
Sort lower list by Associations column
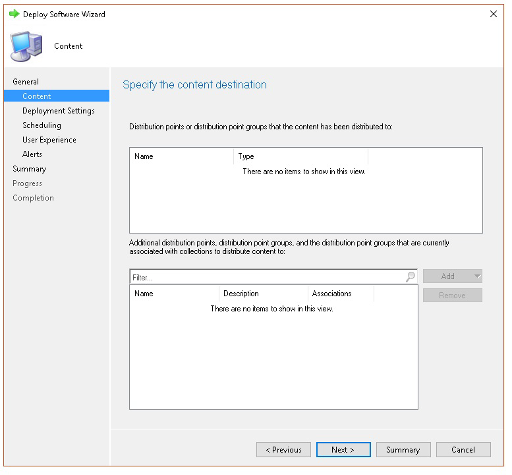tap(339, 294)
